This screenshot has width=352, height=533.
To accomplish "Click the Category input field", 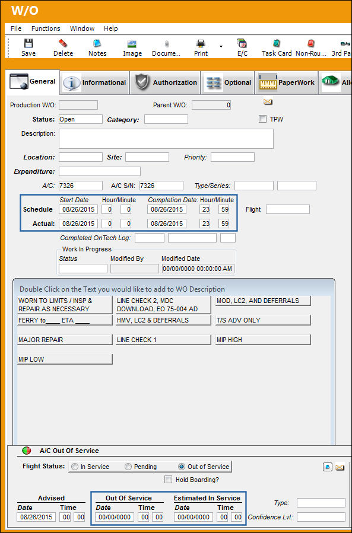I will tap(166, 119).
